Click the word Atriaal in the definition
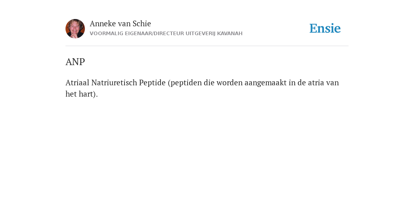This screenshot has width=414, height=207. 77,82
